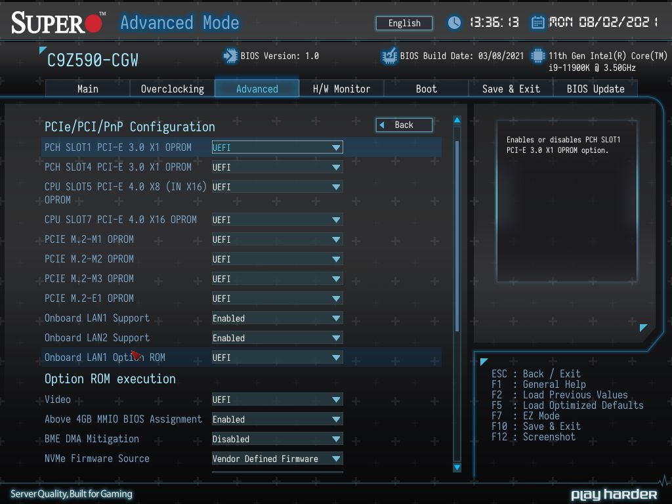This screenshot has height=504, width=672.
Task: Open the English language selector
Action: tap(404, 23)
